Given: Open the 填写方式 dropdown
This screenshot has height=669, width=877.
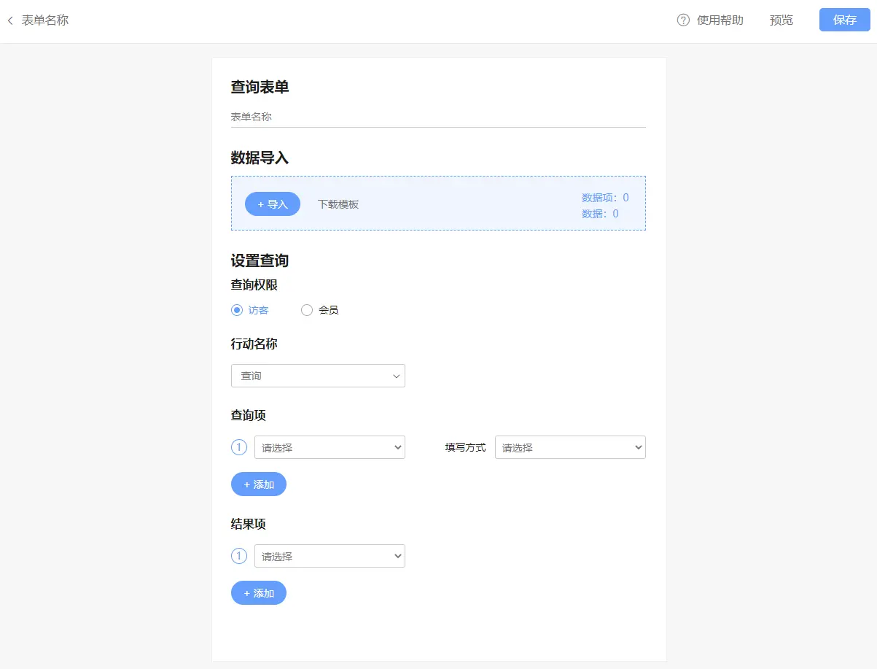Looking at the screenshot, I should click(570, 447).
